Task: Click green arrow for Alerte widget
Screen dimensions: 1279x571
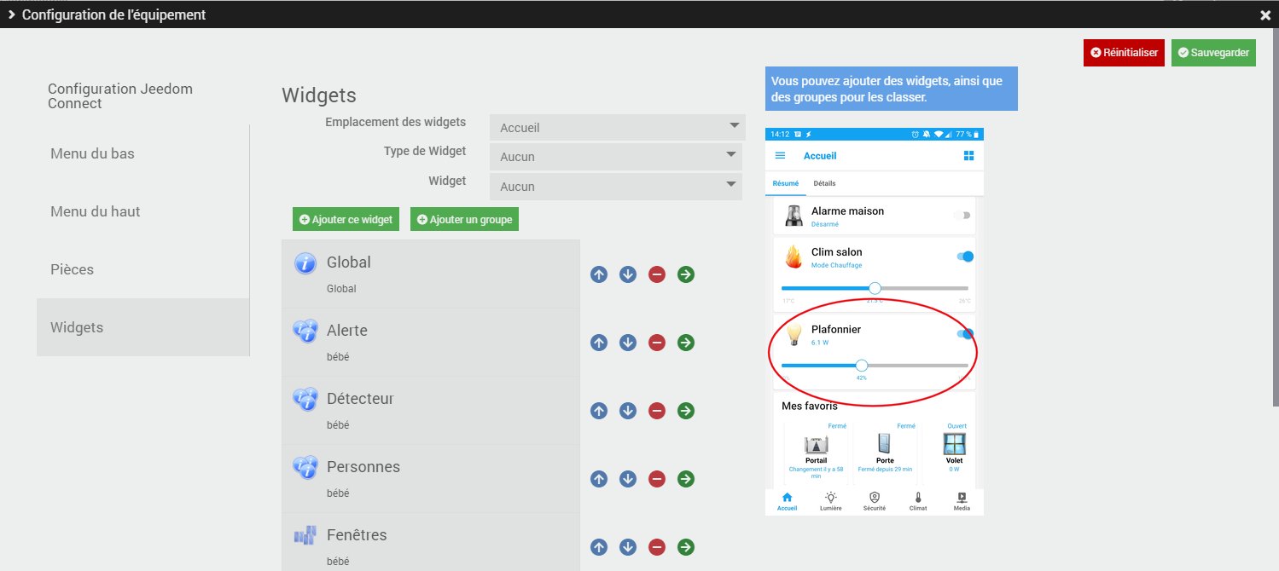Action: (x=685, y=343)
